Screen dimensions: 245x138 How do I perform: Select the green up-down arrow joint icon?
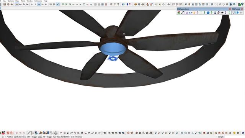(x=212, y=13)
